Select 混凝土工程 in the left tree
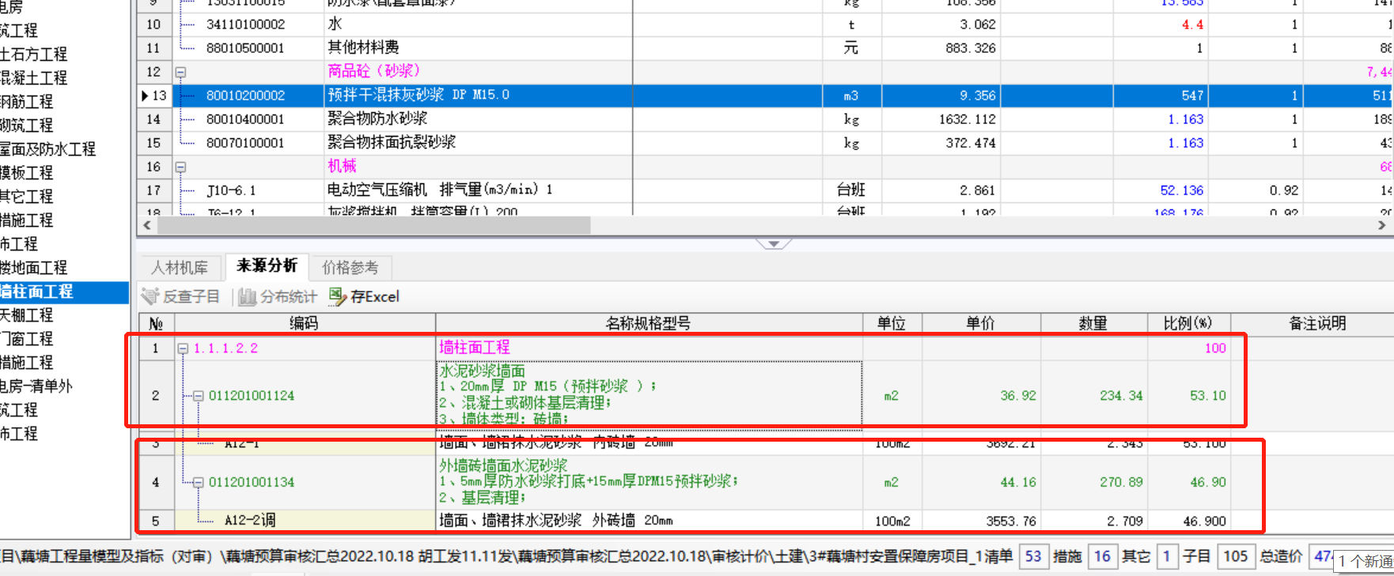This screenshot has height=576, width=1394. coord(34,78)
